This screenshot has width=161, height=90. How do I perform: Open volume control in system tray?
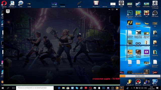coord(142,88)
